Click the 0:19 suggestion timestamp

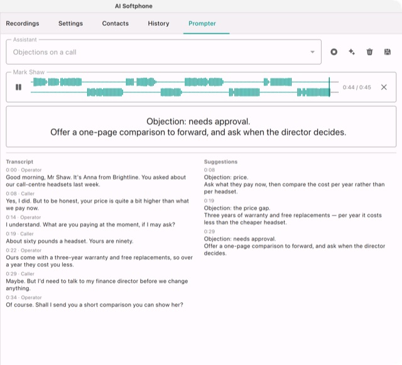coord(209,200)
